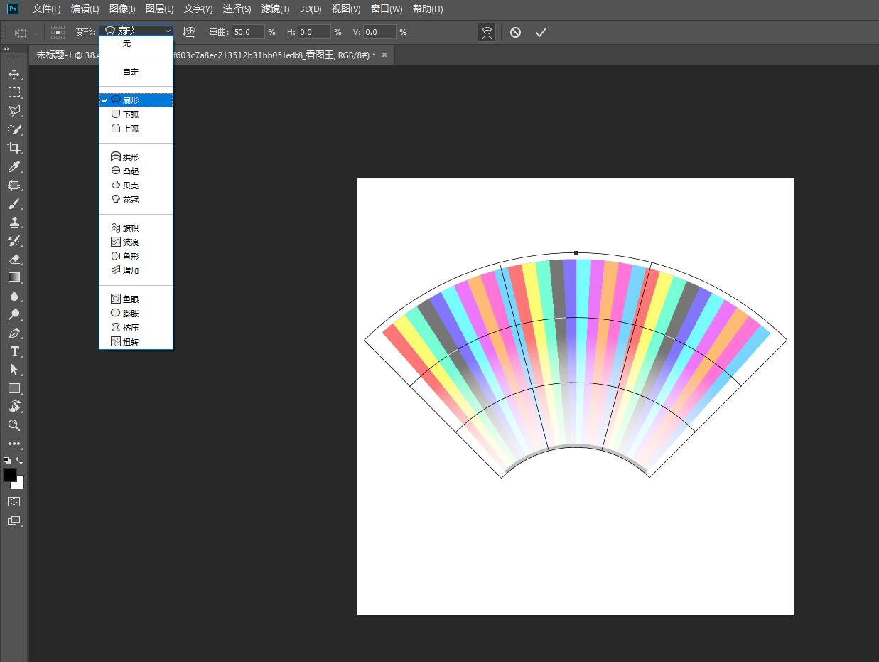This screenshot has width=879, height=662.
Task: Cancel the transform
Action: tap(515, 32)
